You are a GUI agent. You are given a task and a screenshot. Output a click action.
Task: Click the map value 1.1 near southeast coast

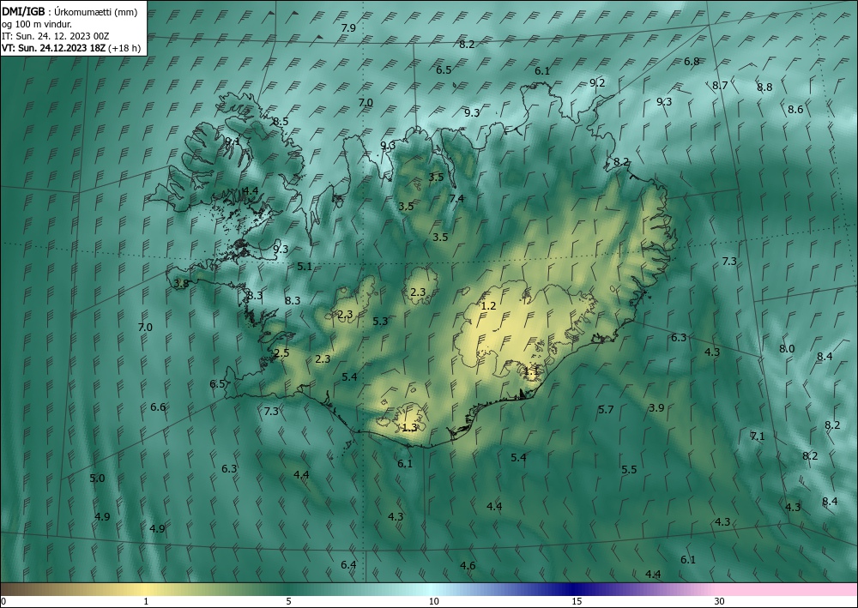pos(532,371)
